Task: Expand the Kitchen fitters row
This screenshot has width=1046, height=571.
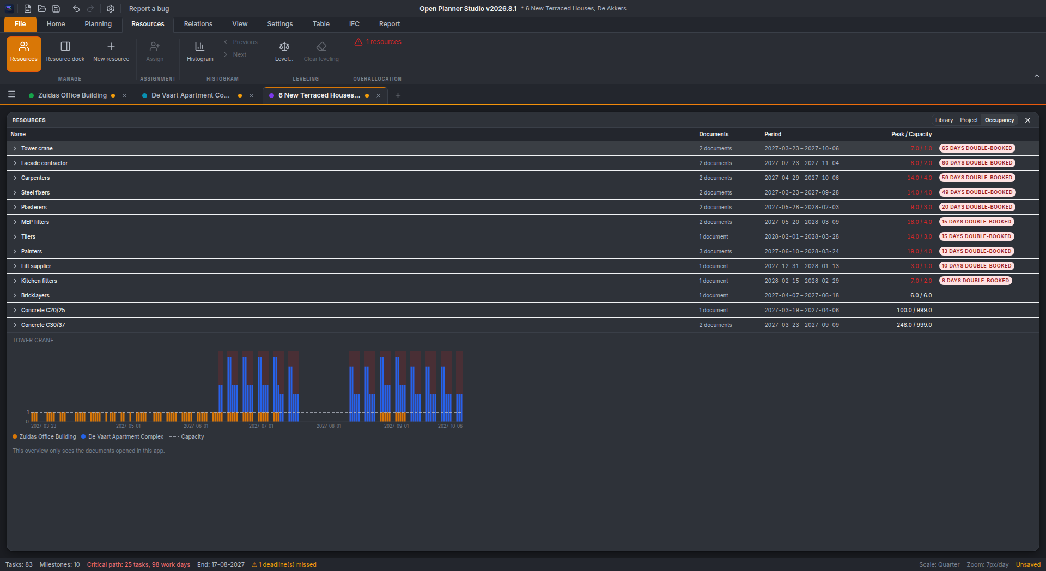Action: [15, 281]
